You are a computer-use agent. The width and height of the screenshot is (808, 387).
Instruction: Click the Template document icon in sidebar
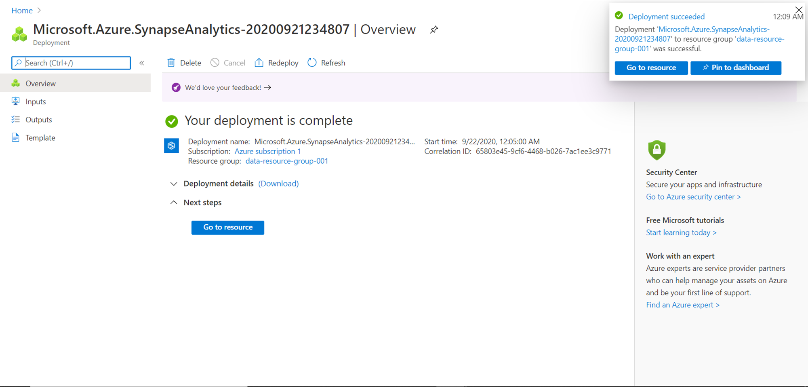(x=16, y=138)
